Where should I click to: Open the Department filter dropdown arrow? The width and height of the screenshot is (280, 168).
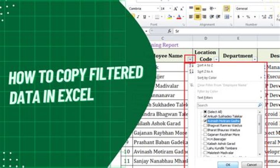tap(255, 59)
